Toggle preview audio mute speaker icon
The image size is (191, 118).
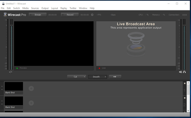[x=11, y=72]
